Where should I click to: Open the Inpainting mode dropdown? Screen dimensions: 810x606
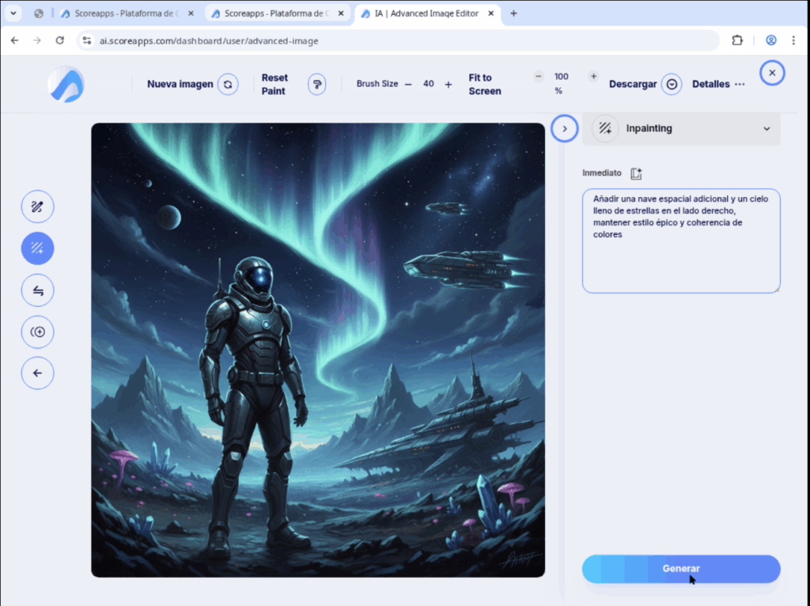pos(766,129)
